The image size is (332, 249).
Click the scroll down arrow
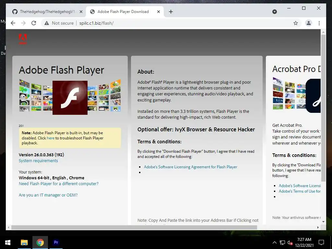tap(323, 222)
